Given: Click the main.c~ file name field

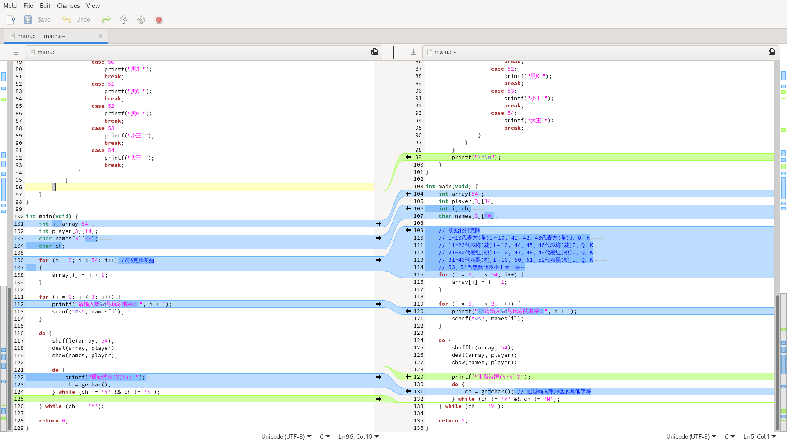Looking at the screenshot, I should click(600, 52).
